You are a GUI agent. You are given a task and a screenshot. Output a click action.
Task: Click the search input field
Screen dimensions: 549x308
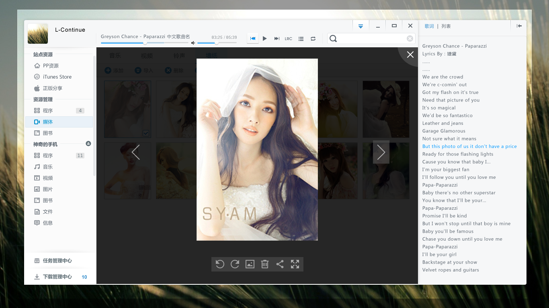[371, 38]
